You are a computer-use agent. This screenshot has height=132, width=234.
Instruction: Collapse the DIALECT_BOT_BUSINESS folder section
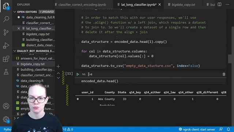(15, 51)
